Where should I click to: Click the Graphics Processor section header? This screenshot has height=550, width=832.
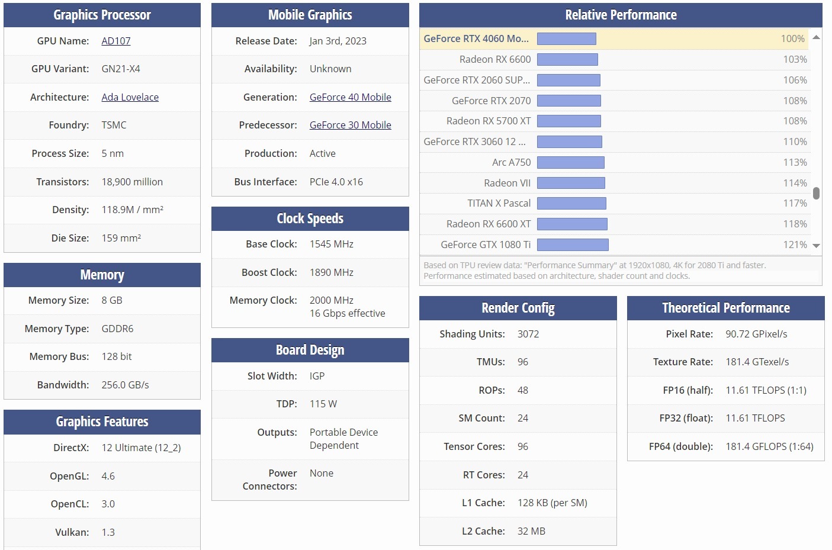pos(102,15)
